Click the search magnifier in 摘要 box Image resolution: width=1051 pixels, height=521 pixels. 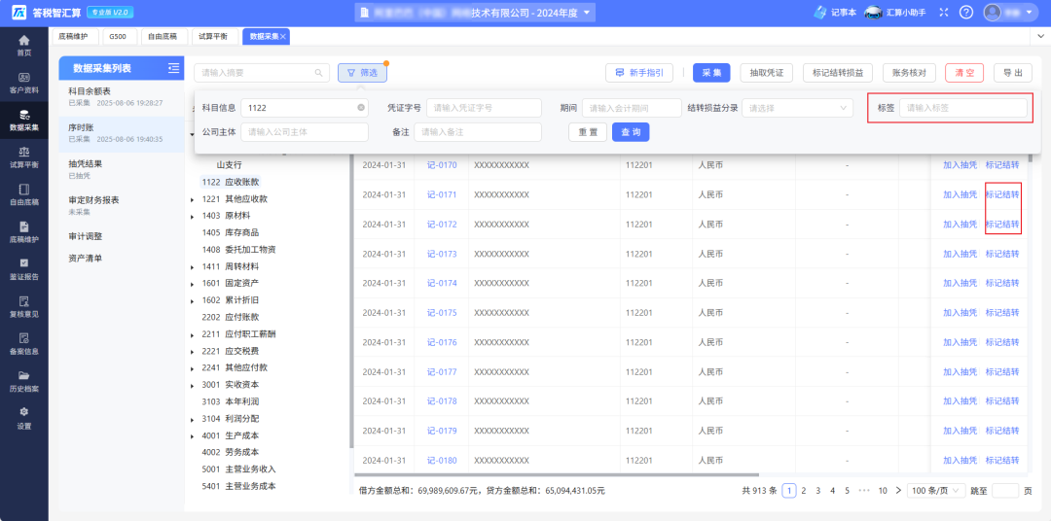[318, 72]
